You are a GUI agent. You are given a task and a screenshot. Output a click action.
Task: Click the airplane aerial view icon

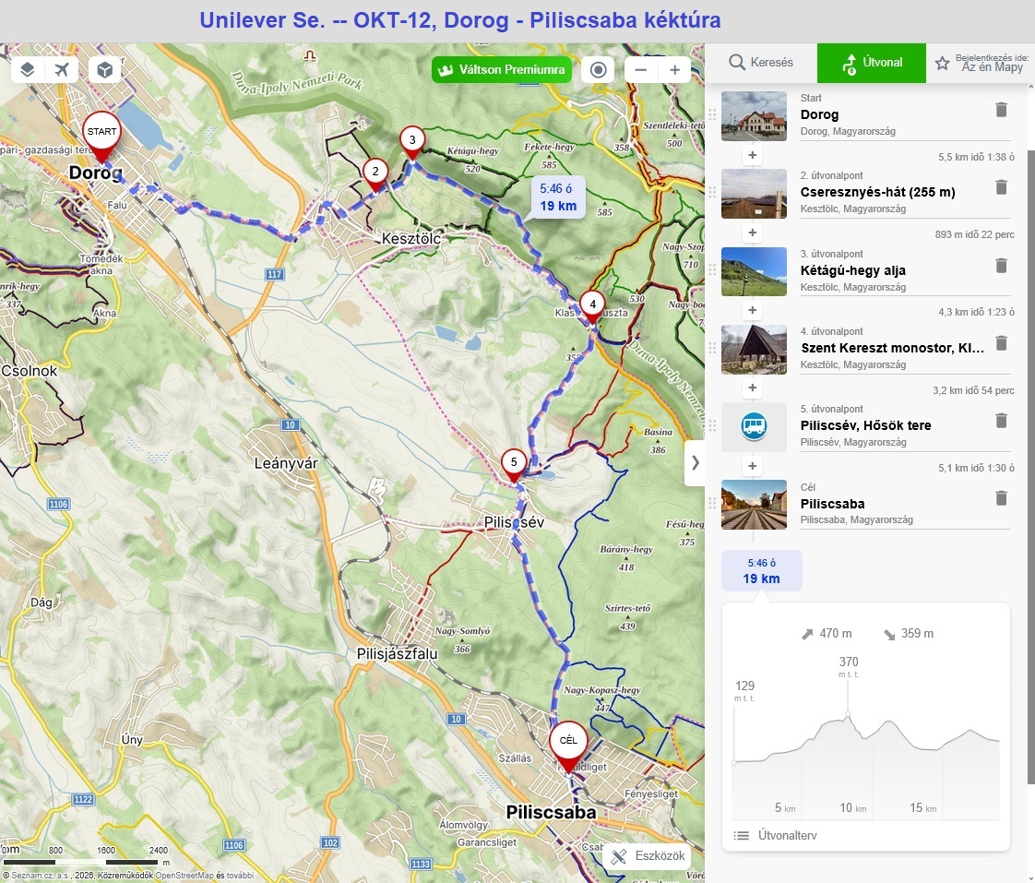pyautogui.click(x=62, y=70)
